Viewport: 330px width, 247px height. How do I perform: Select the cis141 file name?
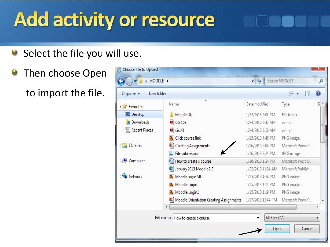point(180,130)
